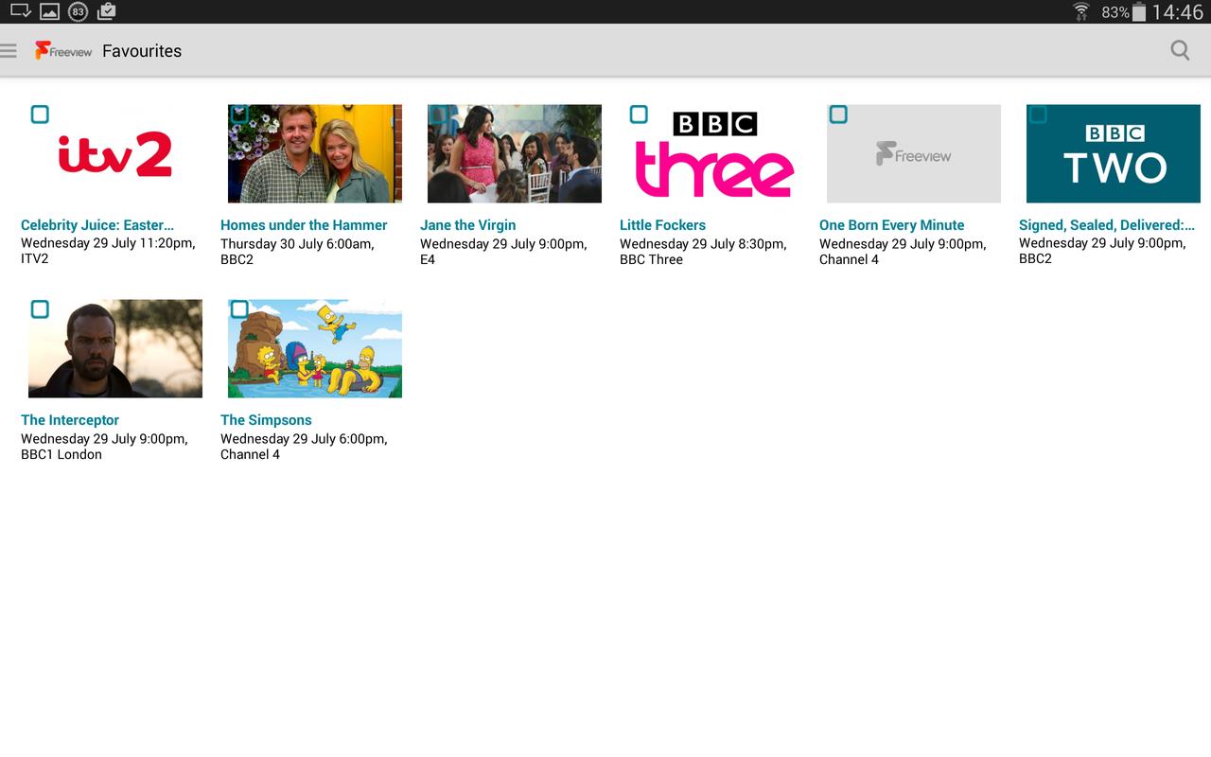Tick the Jane the Virgin checkbox
The image size is (1211, 757).
(x=439, y=114)
